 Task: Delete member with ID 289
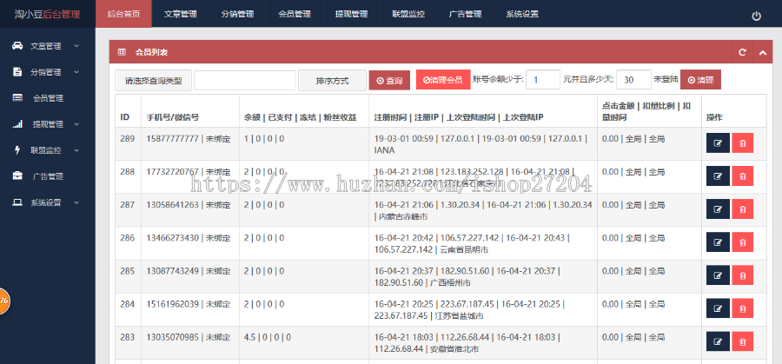[743, 143]
